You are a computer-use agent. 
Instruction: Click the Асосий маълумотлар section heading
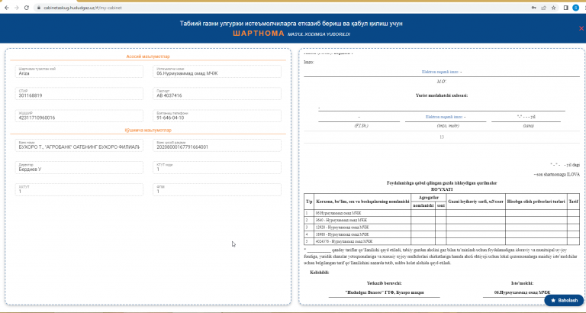click(x=148, y=56)
